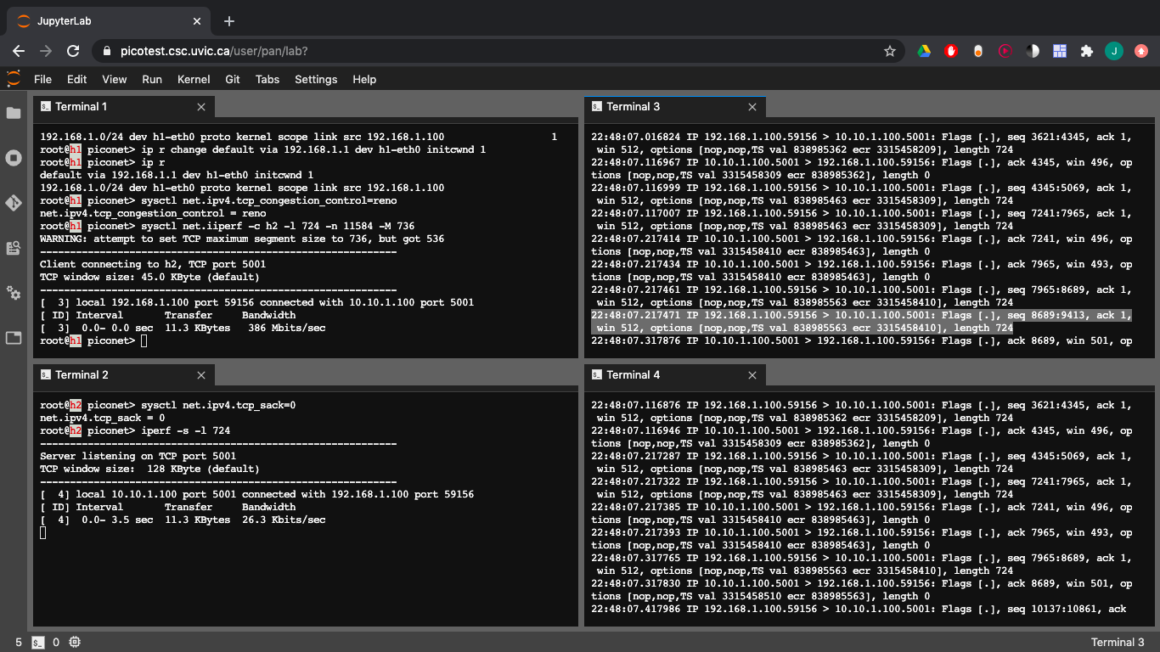Click the kernel status icon in status bar
The width and height of the screenshot is (1160, 652).
tap(75, 642)
